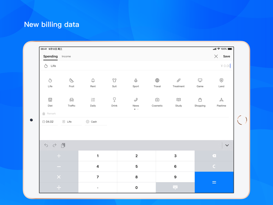This screenshot has width=273, height=205.
Task: Tap the number 5 key
Action: coord(136,166)
